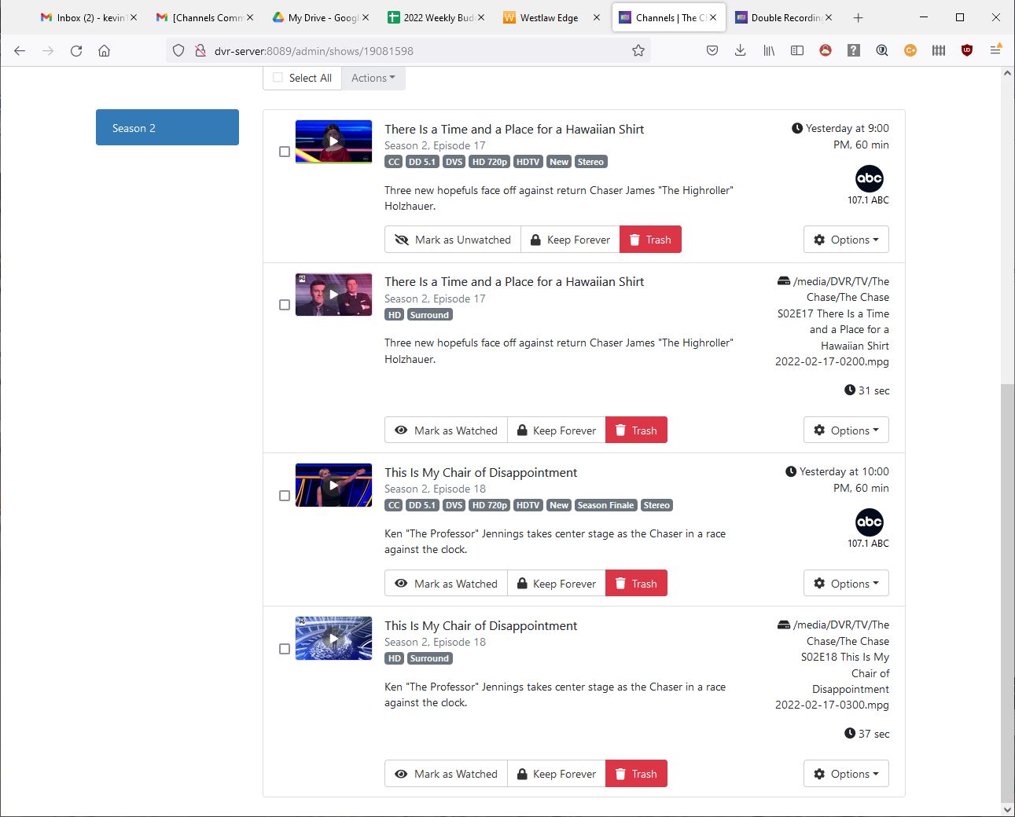This screenshot has height=817, width=1015.
Task: Switch to the Westlaw Edge tab
Action: (x=549, y=17)
